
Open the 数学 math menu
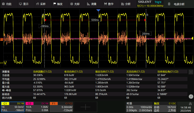[109, 4]
